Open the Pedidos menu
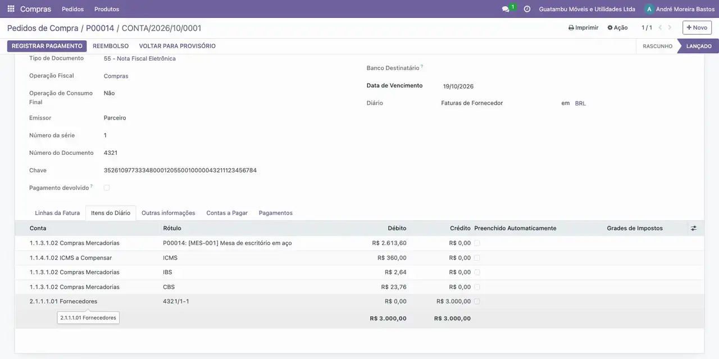The image size is (719, 359). pos(72,9)
